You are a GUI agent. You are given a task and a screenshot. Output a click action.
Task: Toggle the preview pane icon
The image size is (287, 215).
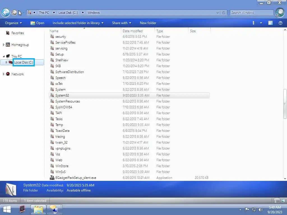point(270,23)
